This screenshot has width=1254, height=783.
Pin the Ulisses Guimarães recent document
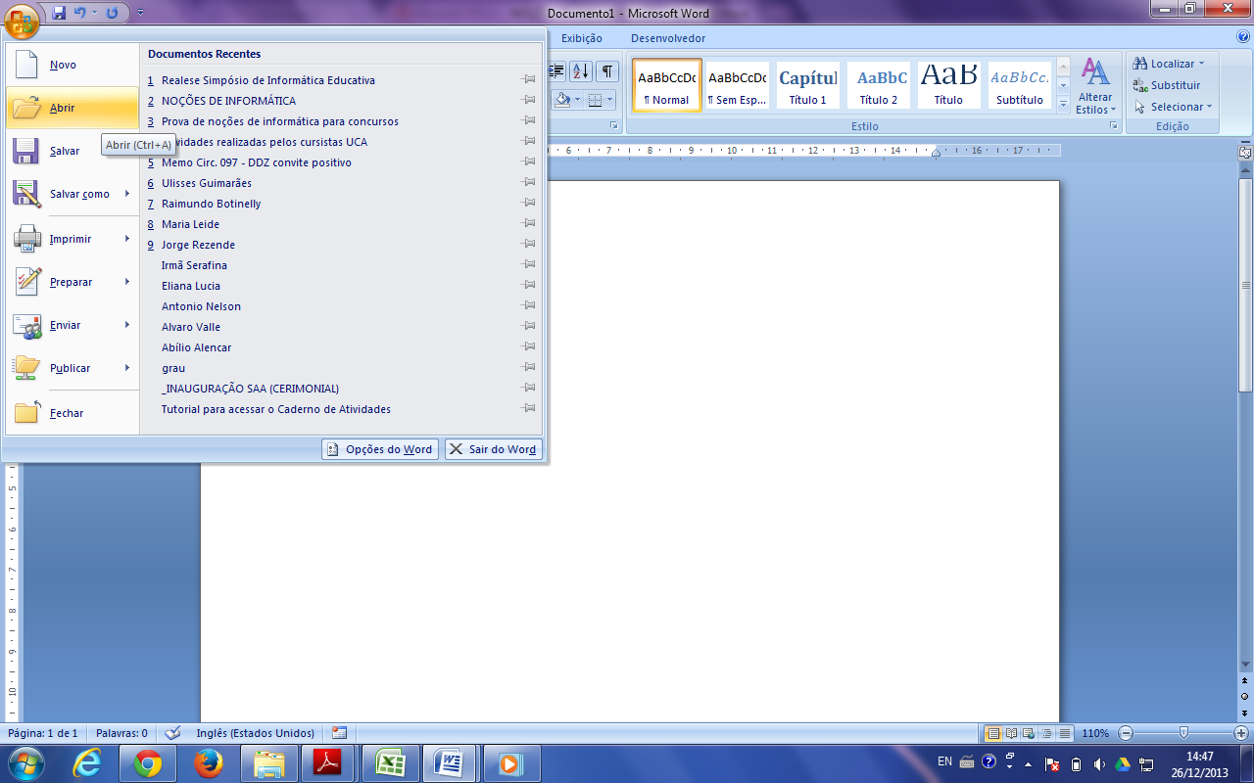click(529, 182)
